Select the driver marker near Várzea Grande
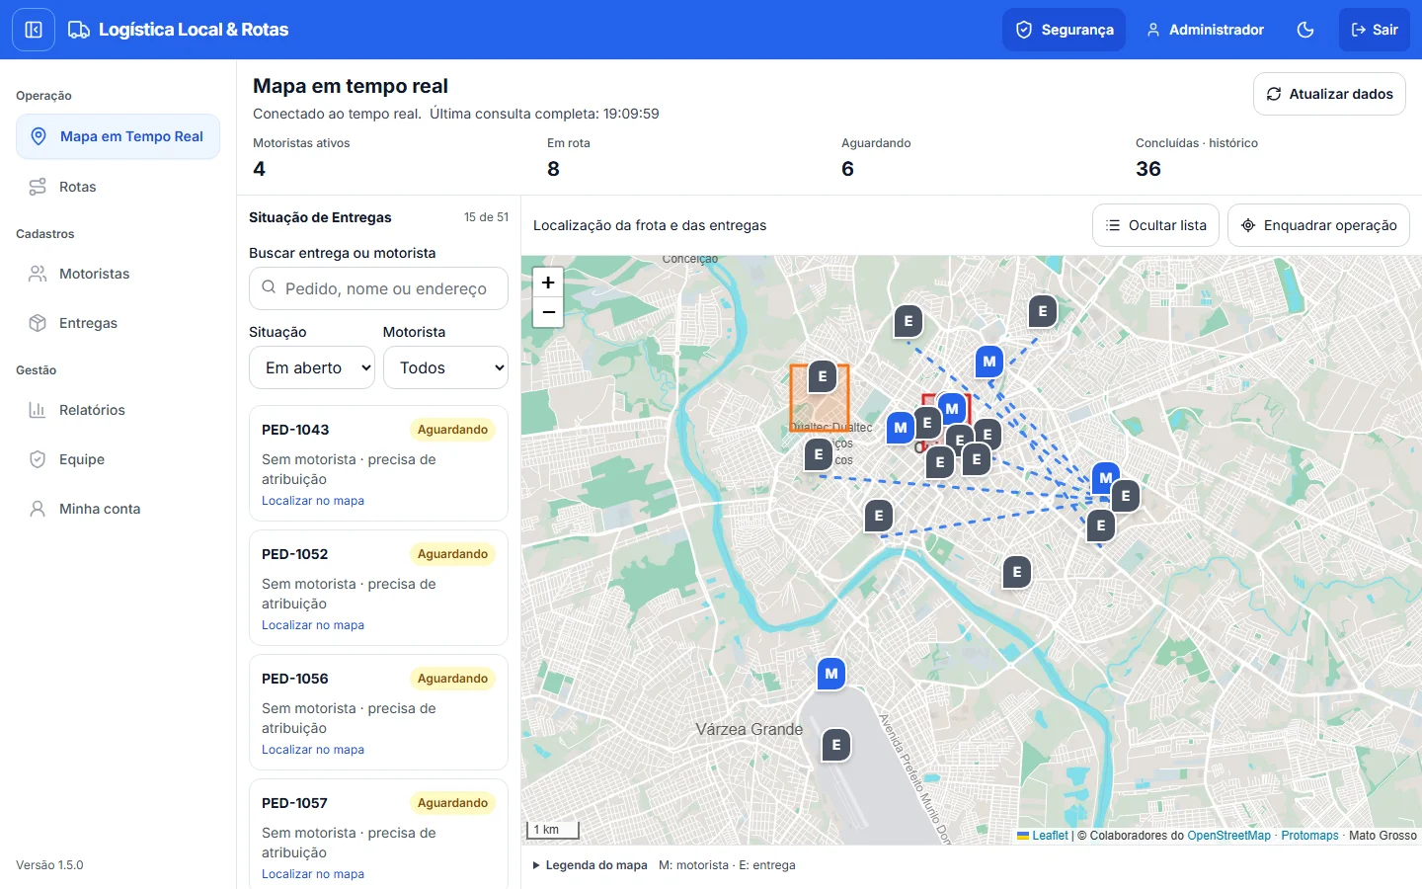The image size is (1422, 889). point(831,675)
